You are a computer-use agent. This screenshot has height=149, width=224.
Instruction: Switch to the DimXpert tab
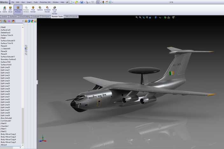(46, 17)
